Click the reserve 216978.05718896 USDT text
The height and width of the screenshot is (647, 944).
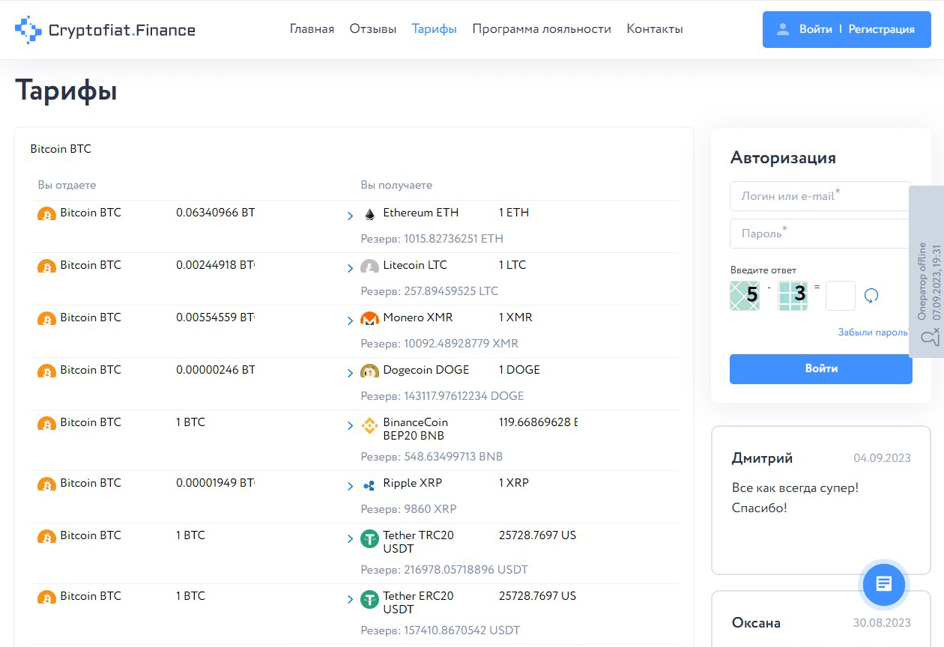444,570
